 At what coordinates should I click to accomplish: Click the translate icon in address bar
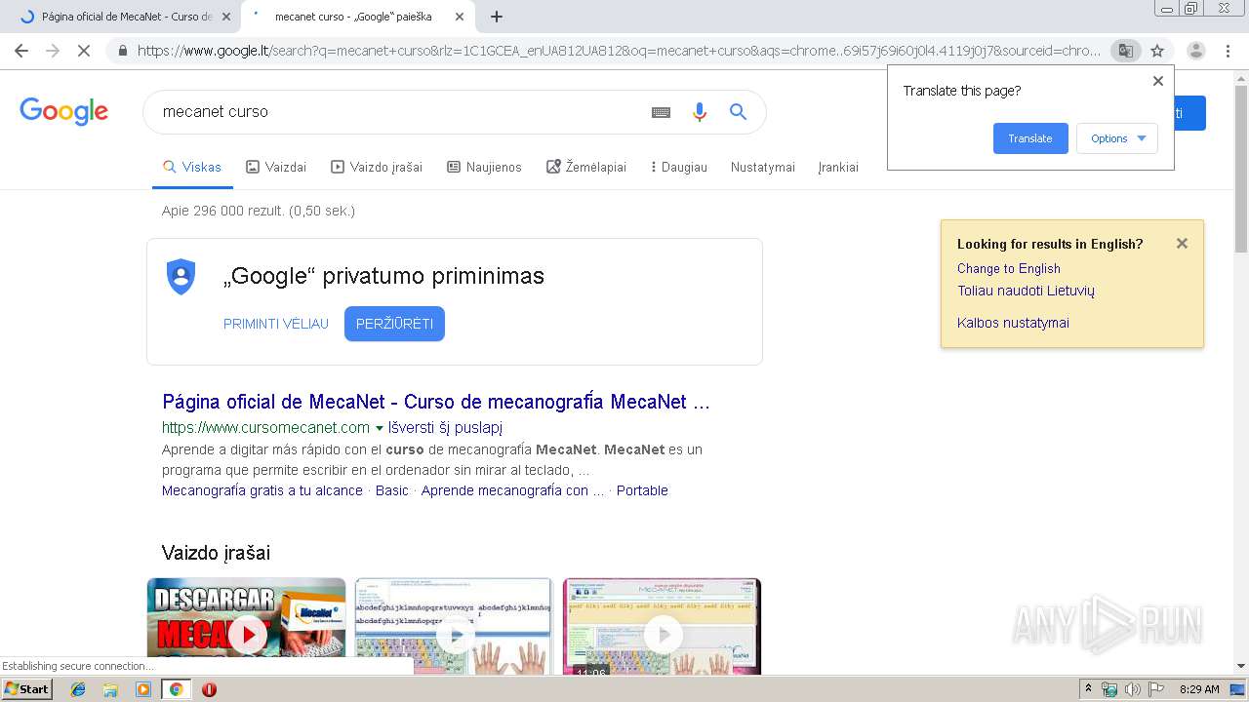pyautogui.click(x=1125, y=51)
